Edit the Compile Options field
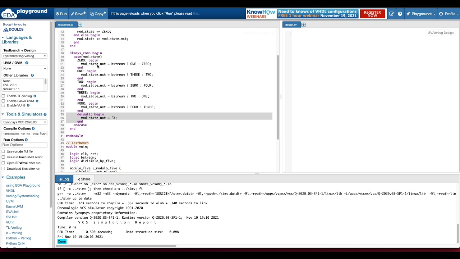460x259 pixels. coord(24,134)
